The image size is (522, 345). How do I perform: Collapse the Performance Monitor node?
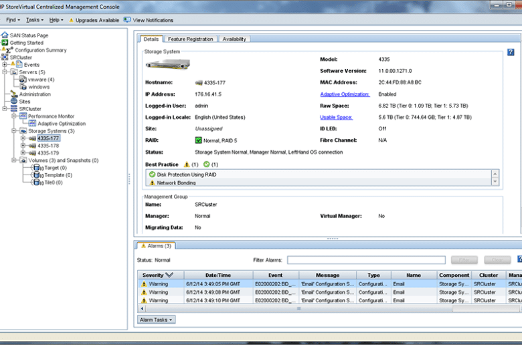pos(14,116)
